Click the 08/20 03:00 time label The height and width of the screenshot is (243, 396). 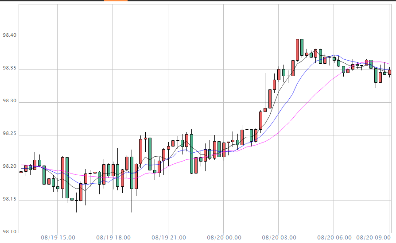[x=279, y=238]
